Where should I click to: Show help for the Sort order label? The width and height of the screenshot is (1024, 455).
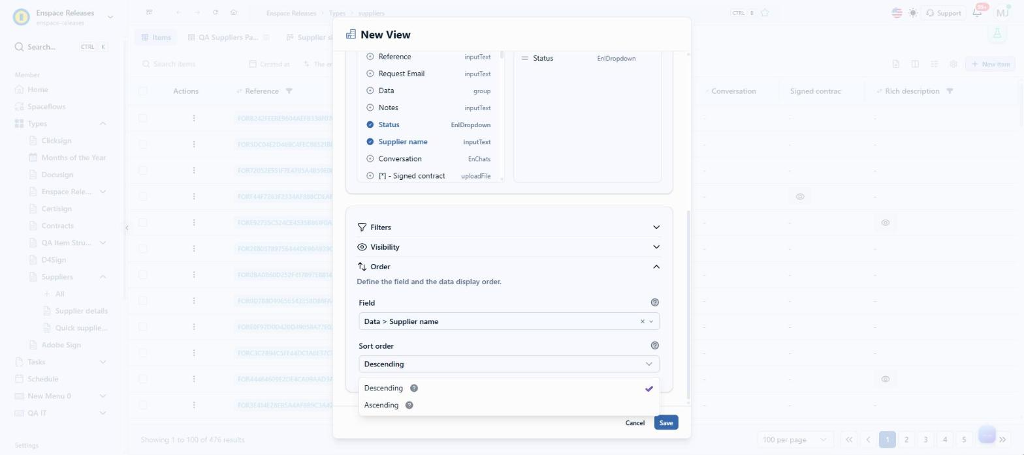[655, 345]
